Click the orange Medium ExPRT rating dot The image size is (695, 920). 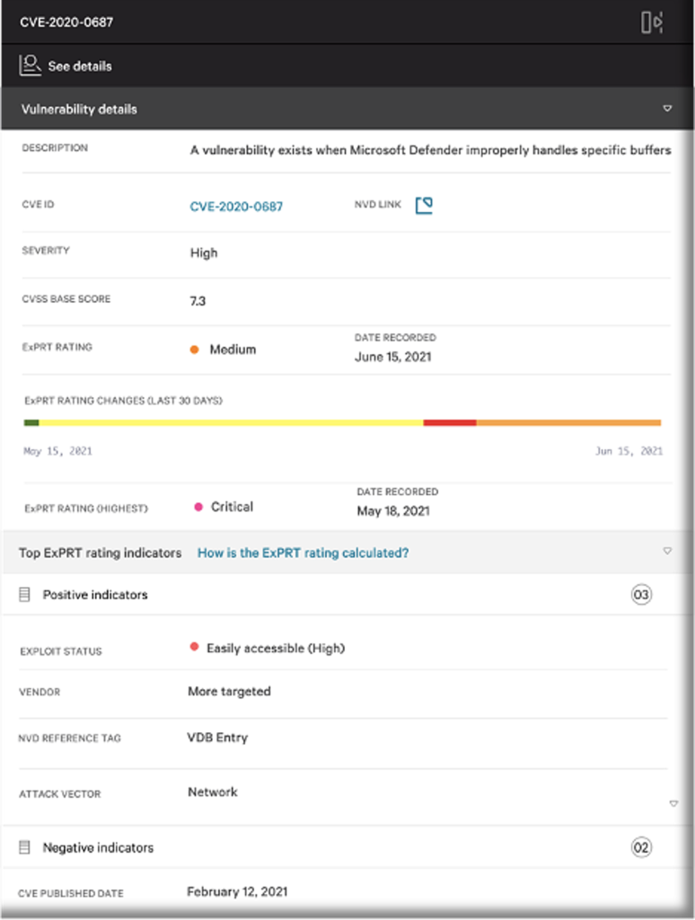point(195,349)
